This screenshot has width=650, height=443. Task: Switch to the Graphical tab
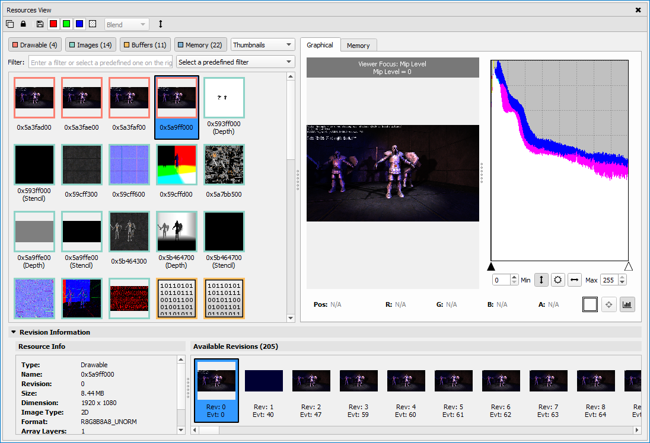(x=320, y=44)
